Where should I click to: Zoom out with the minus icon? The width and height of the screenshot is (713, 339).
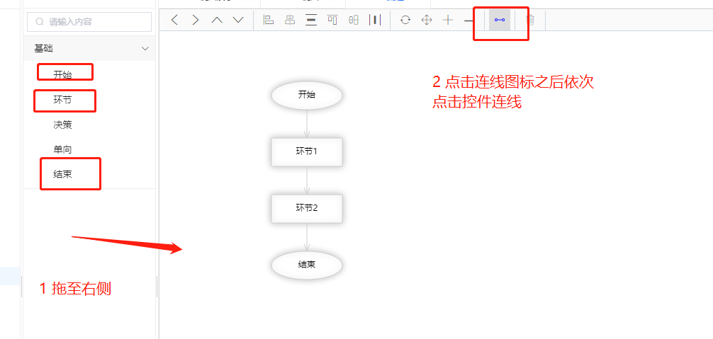468,20
